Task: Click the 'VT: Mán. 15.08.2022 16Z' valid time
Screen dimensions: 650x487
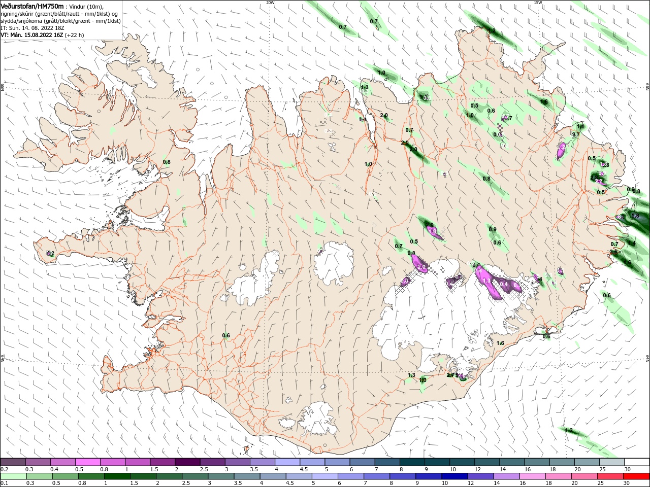Action: (x=31, y=35)
